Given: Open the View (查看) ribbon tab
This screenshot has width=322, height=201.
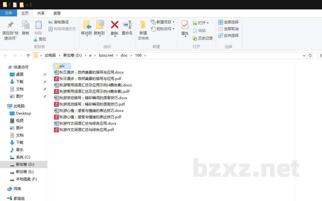Looking at the screenshot, I should coord(57,13).
